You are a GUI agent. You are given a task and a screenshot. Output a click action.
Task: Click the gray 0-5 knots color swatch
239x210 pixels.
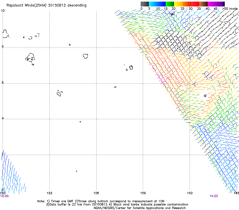point(145,4)
